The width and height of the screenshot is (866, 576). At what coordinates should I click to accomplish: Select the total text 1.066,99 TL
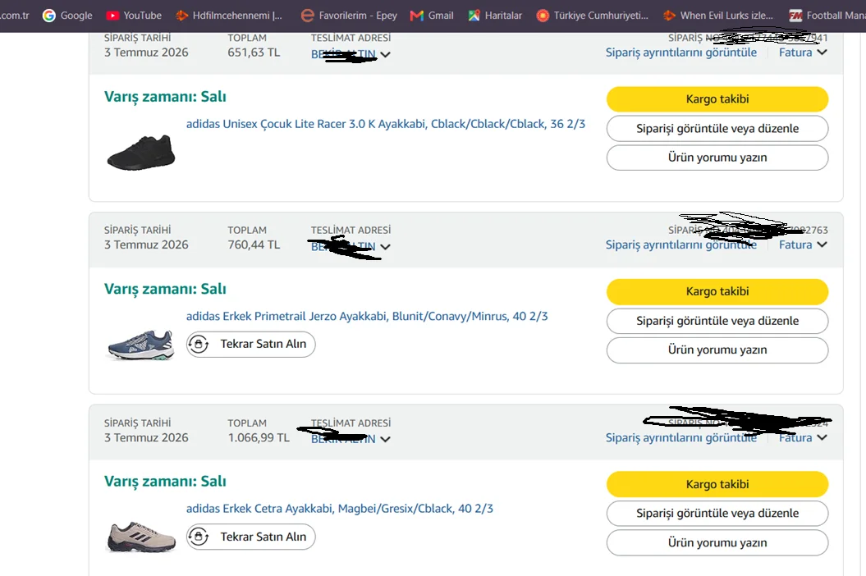(x=259, y=437)
